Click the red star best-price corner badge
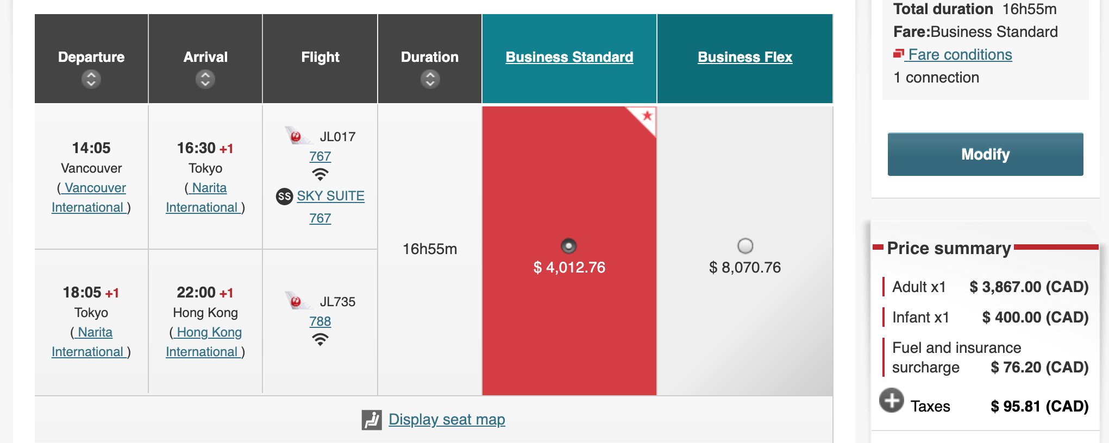Image resolution: width=1109 pixels, height=443 pixels. click(x=646, y=116)
